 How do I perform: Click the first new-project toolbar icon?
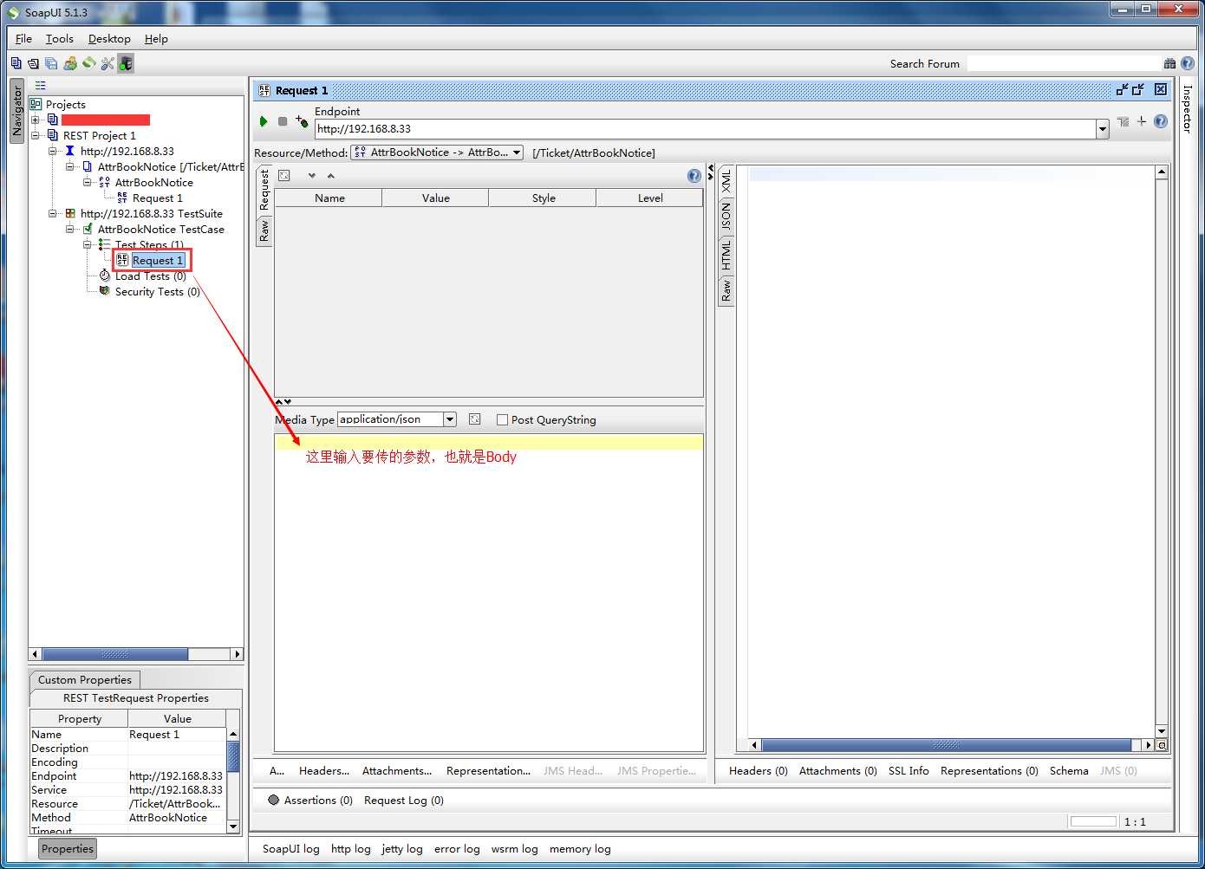point(16,63)
